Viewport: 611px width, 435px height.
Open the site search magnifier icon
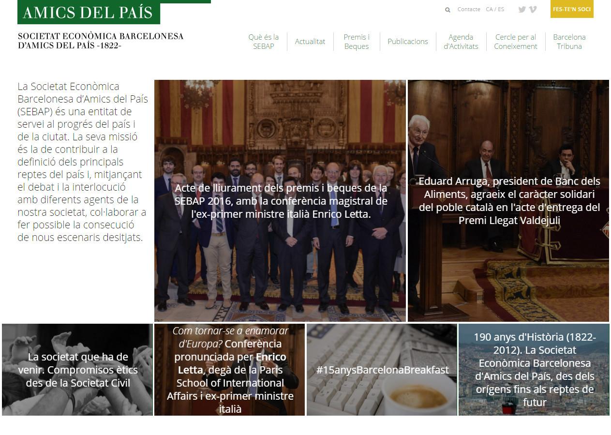pos(447,9)
